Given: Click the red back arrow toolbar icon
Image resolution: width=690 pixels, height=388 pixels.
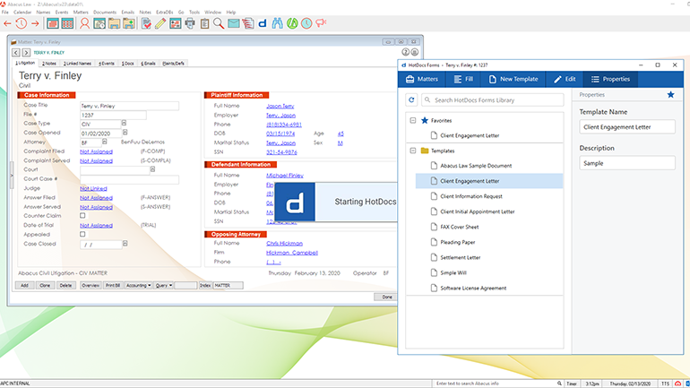Looking at the screenshot, I should [7, 24].
